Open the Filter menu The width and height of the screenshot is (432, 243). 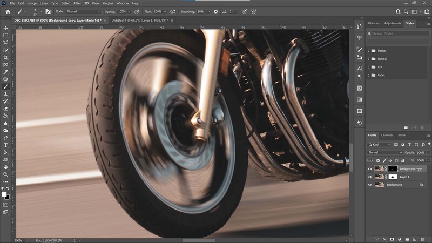click(77, 3)
